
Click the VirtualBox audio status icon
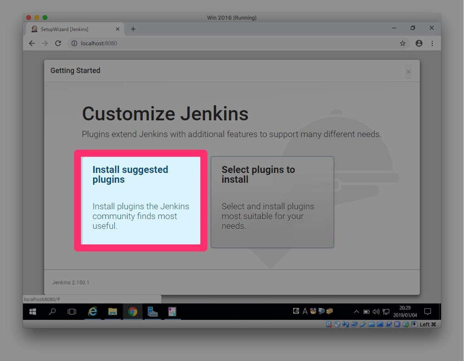[346, 324]
